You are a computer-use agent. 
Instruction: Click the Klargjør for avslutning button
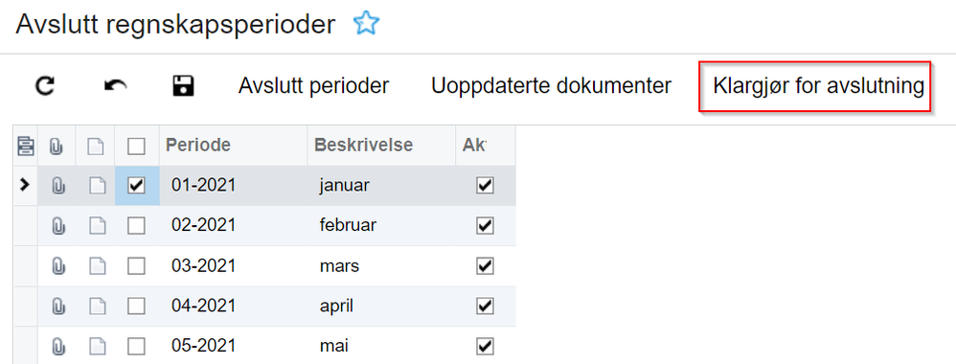[x=818, y=86]
